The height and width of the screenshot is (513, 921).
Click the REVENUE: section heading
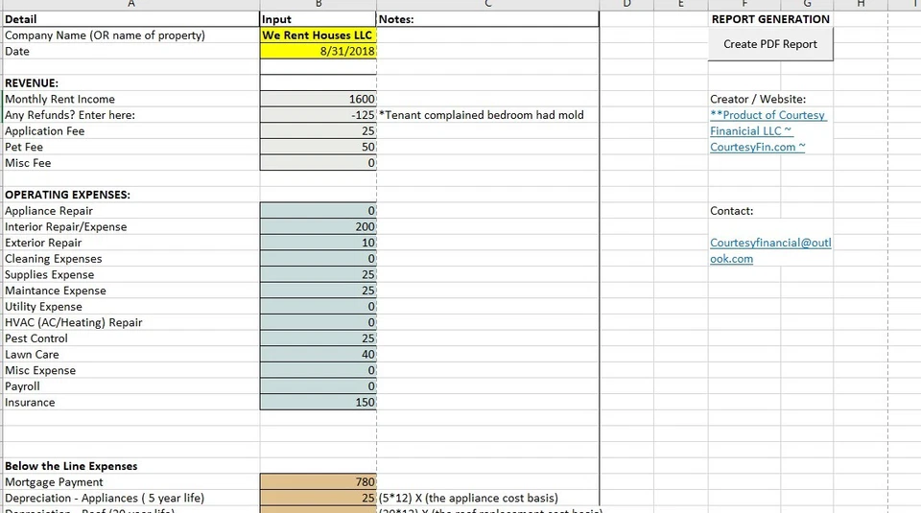click(x=32, y=83)
